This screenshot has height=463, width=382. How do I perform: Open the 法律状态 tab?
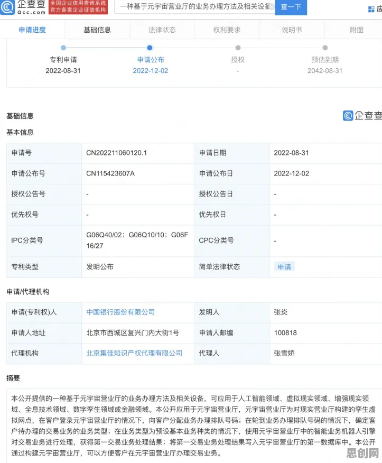162,30
